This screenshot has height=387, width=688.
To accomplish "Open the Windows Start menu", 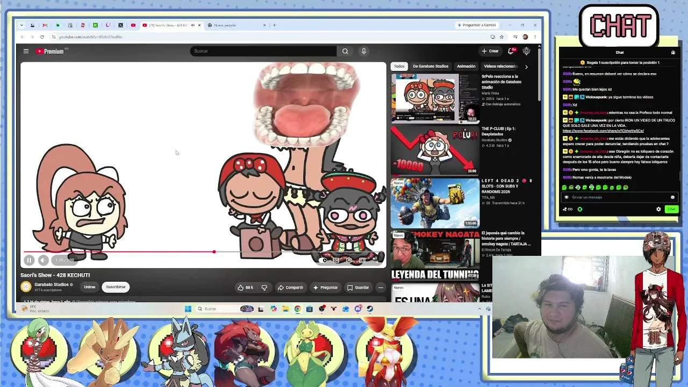I will [188, 309].
